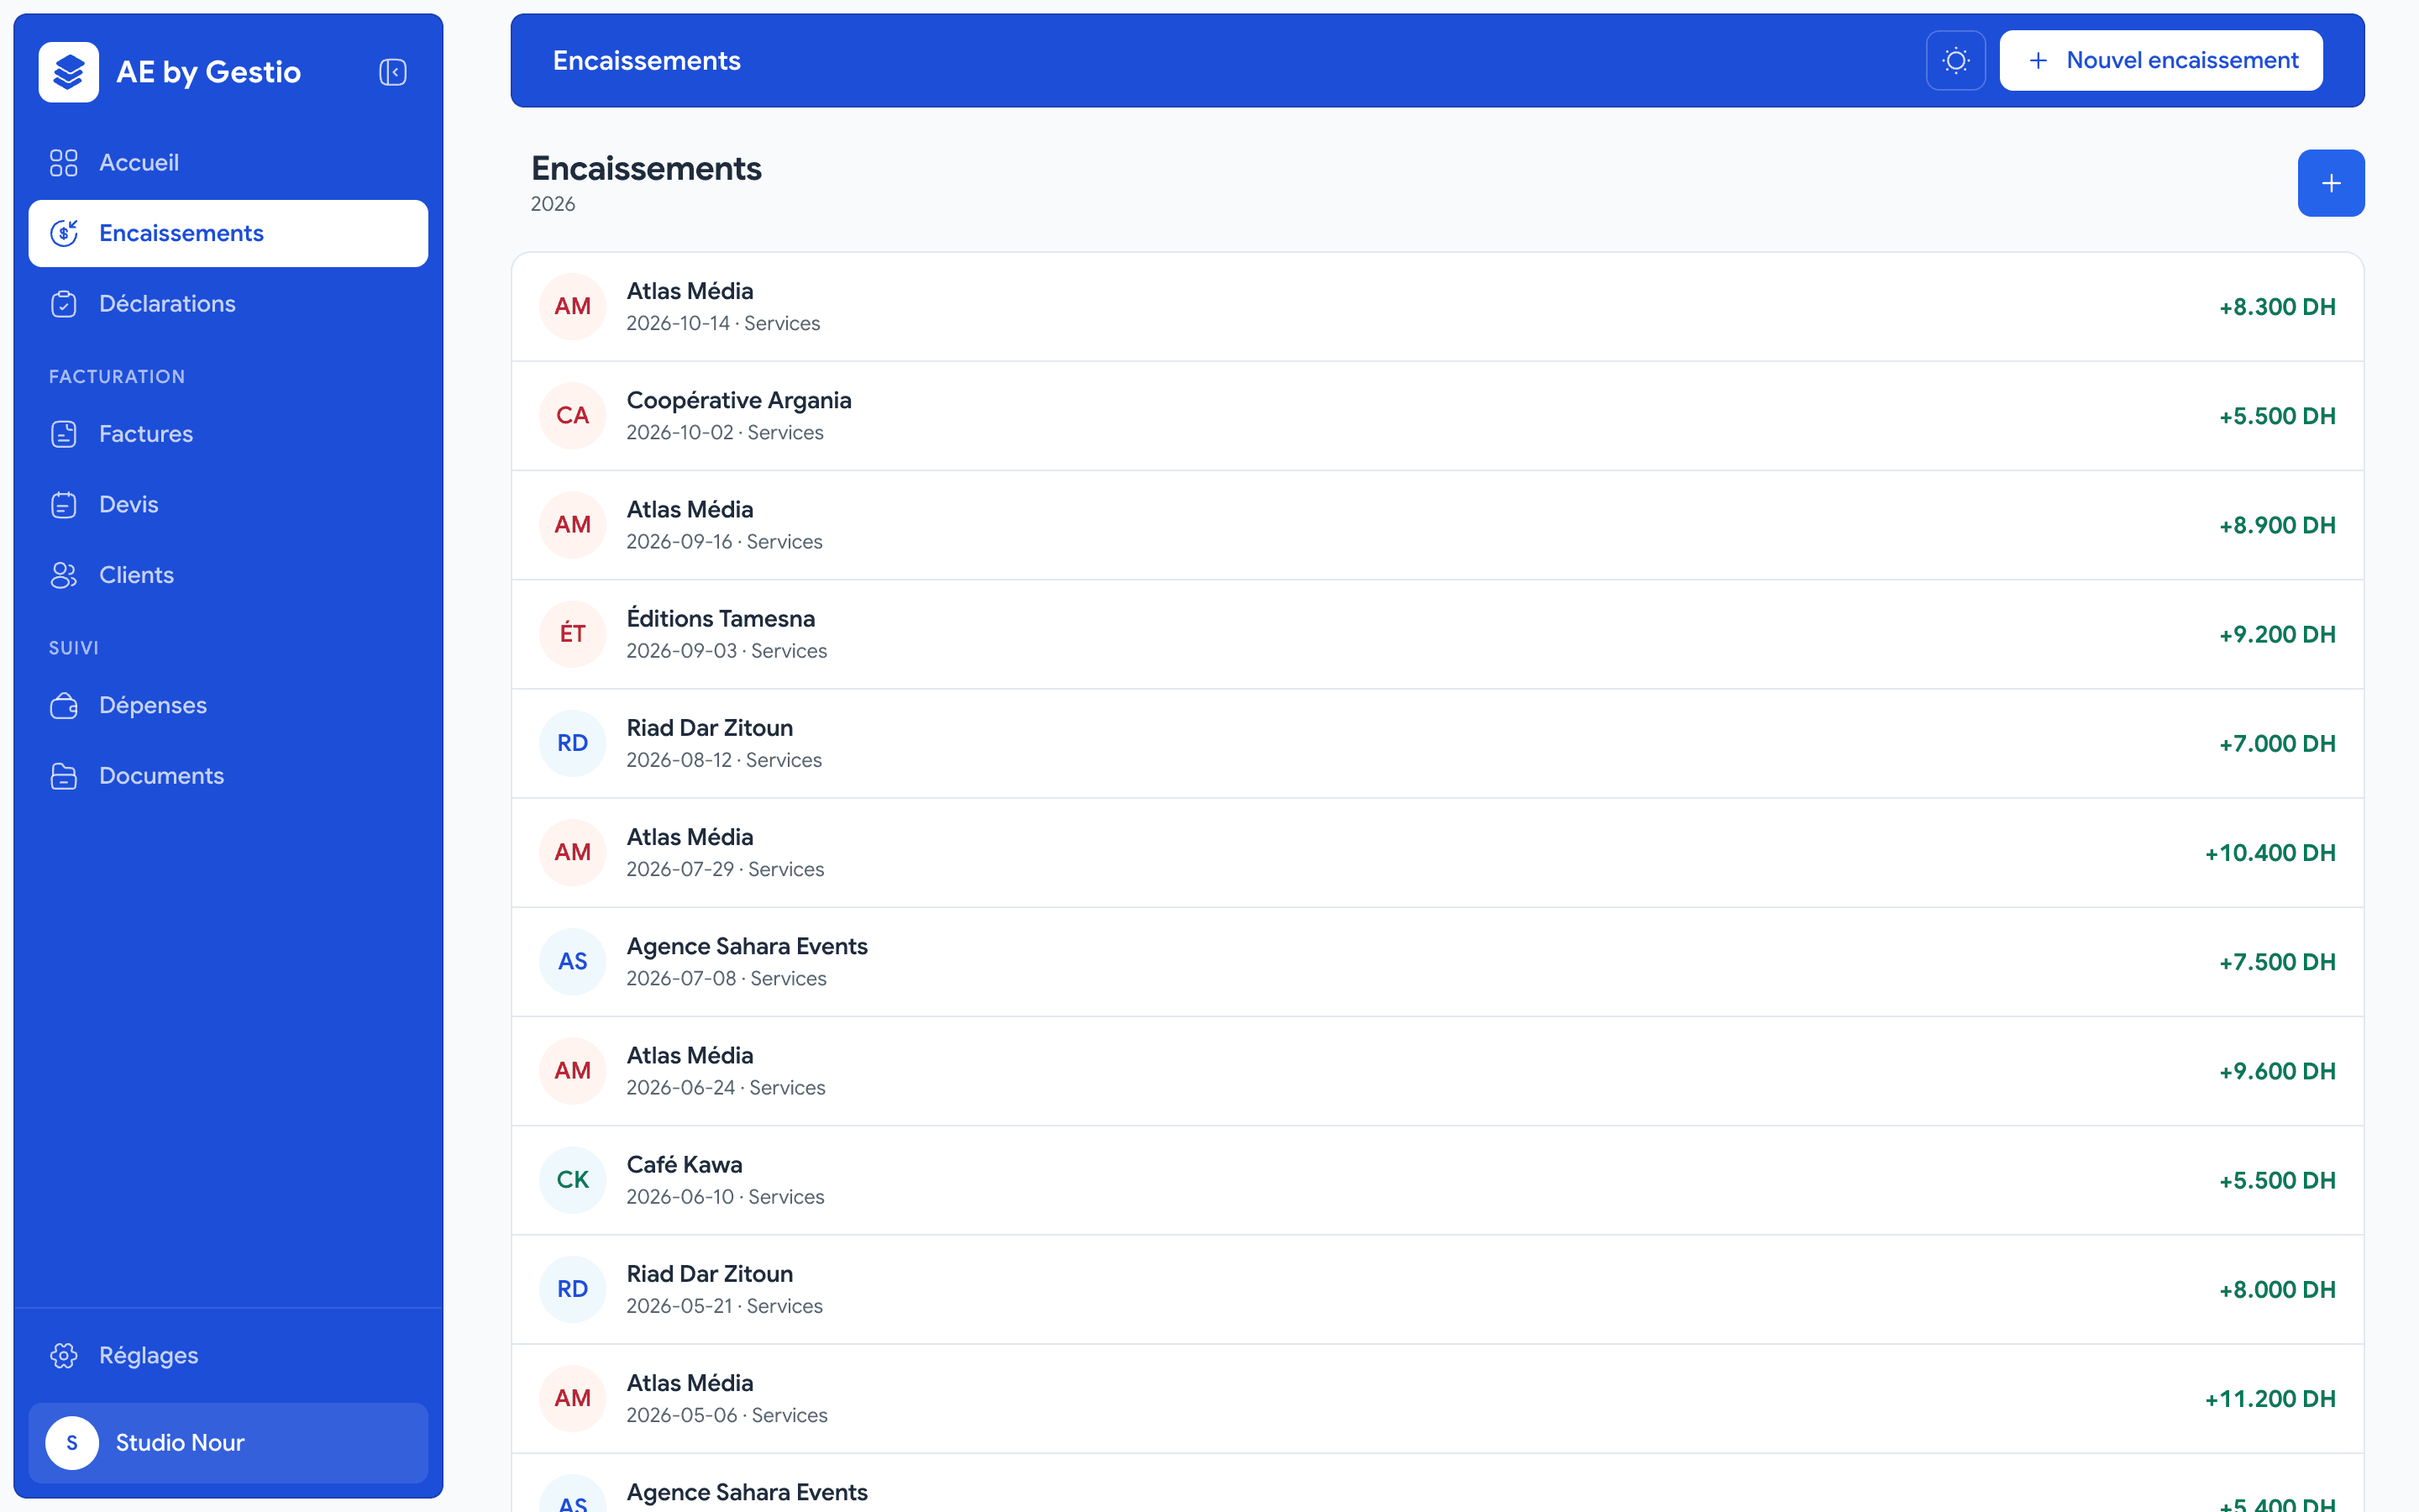Open the Coopérative Argania entry
The image size is (2419, 1512).
tap(1437, 416)
